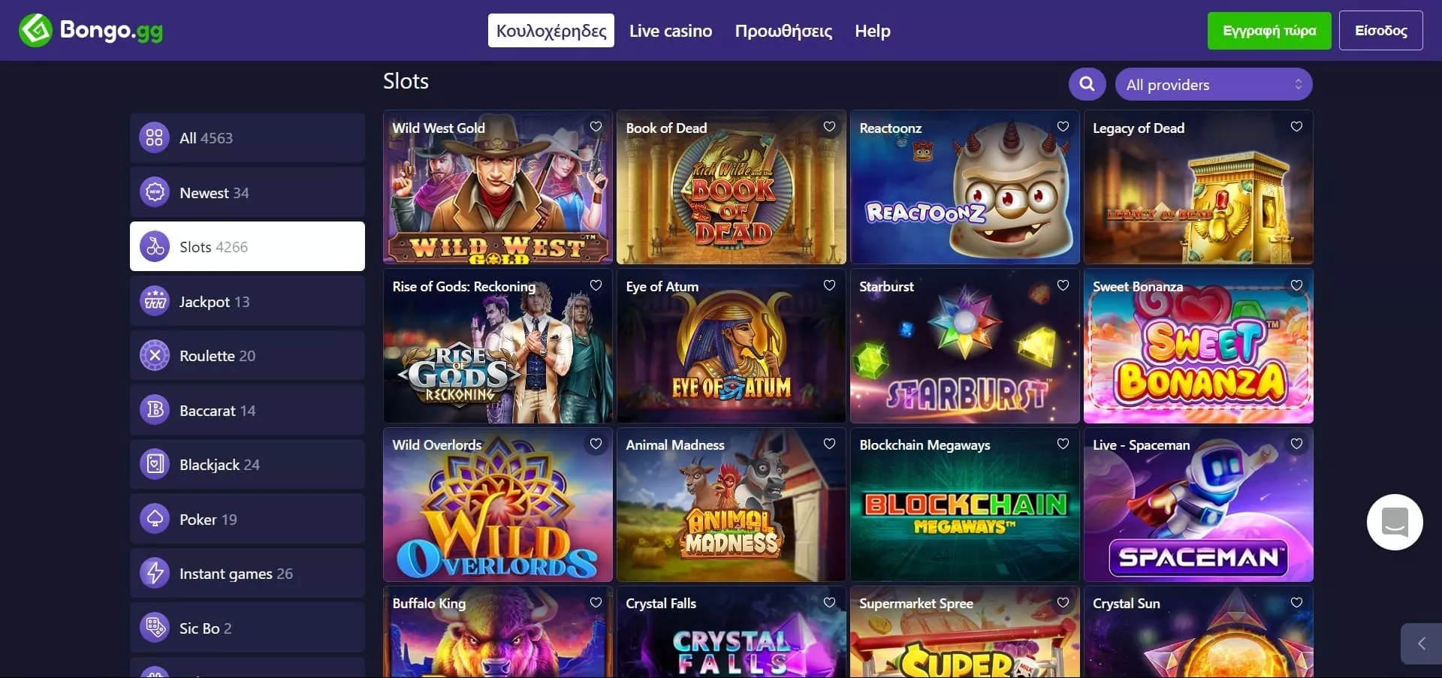Favorite the Wild West Gold game
This screenshot has height=678, width=1442.
pyautogui.click(x=596, y=127)
